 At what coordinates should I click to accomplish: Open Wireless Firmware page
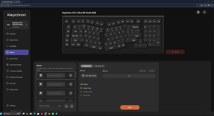[x=17, y=77]
